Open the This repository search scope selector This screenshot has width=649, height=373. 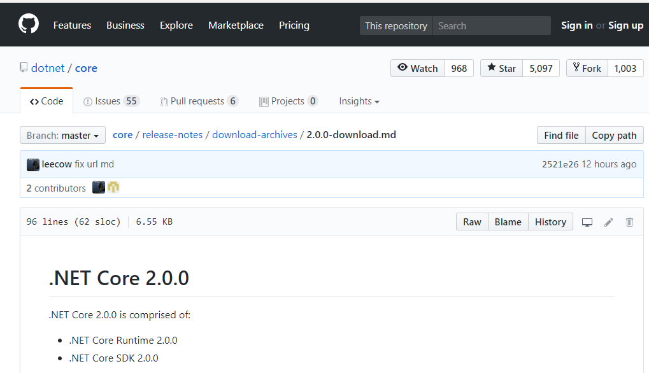[396, 25]
